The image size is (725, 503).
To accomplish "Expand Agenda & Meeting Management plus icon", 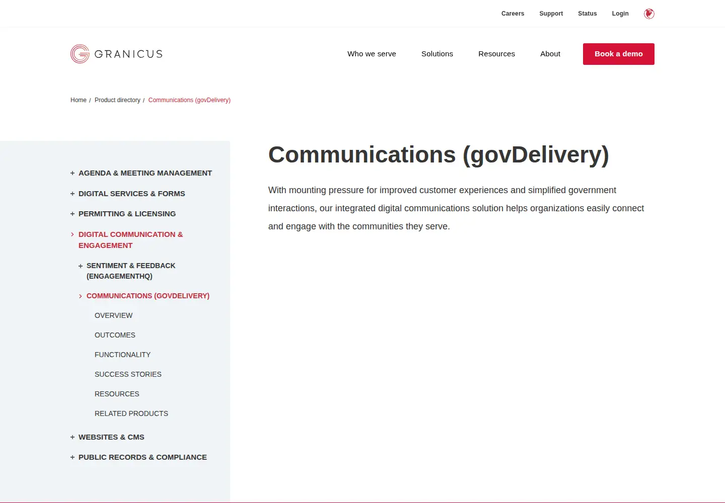I will point(72,173).
